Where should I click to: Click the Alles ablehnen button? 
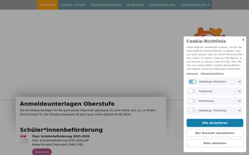pos(215,143)
